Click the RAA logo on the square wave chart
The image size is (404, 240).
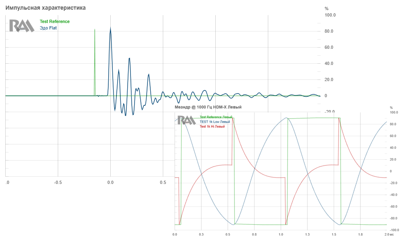click(x=187, y=121)
